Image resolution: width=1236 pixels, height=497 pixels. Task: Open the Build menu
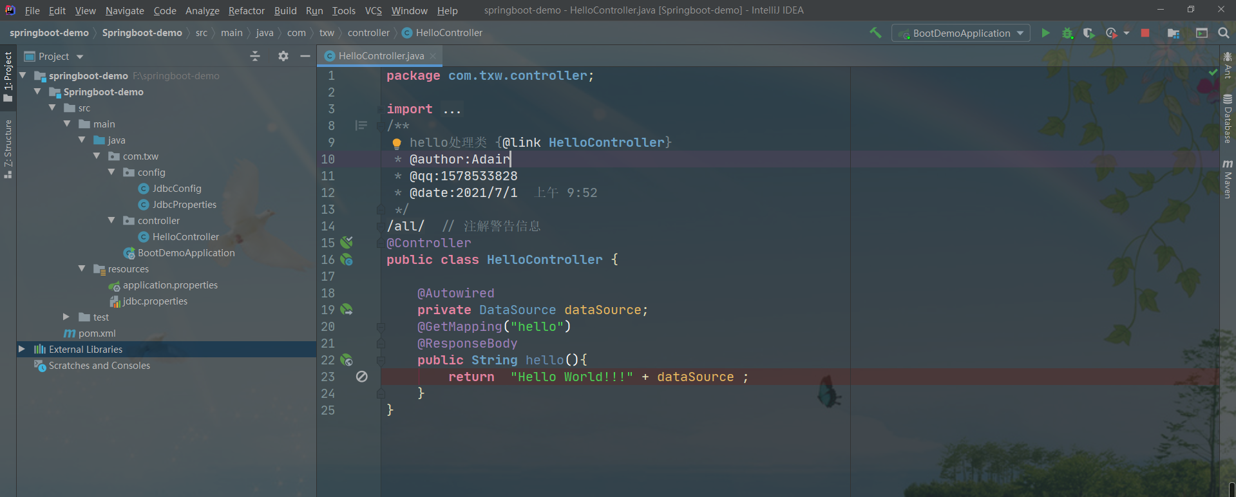[x=285, y=10]
